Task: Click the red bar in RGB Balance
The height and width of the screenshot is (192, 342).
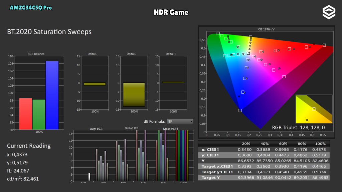Action: coord(25,114)
